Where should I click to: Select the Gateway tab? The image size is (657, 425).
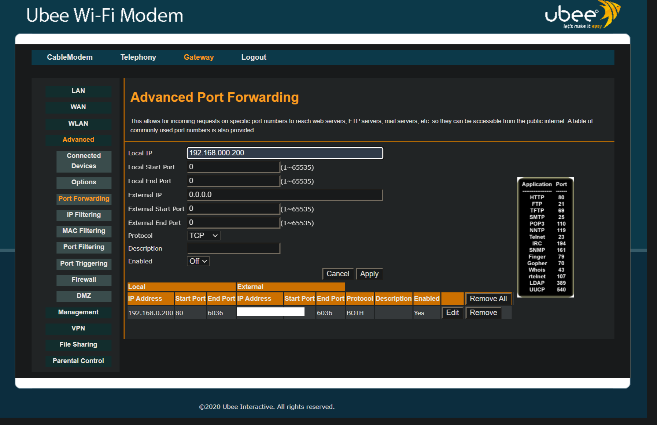click(199, 57)
